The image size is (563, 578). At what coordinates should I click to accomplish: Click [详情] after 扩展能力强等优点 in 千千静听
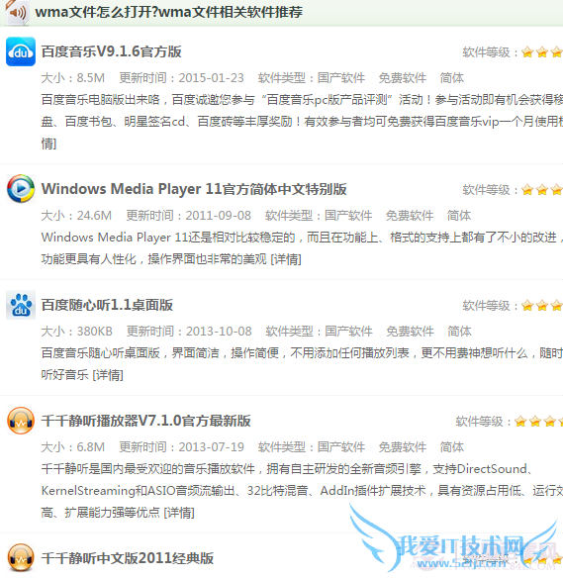tap(179, 513)
